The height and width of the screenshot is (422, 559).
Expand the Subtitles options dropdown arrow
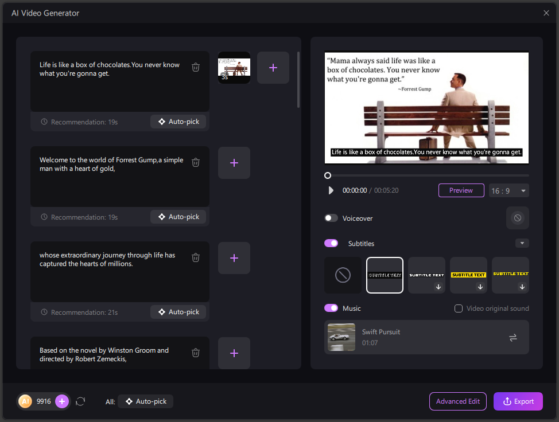(x=522, y=244)
